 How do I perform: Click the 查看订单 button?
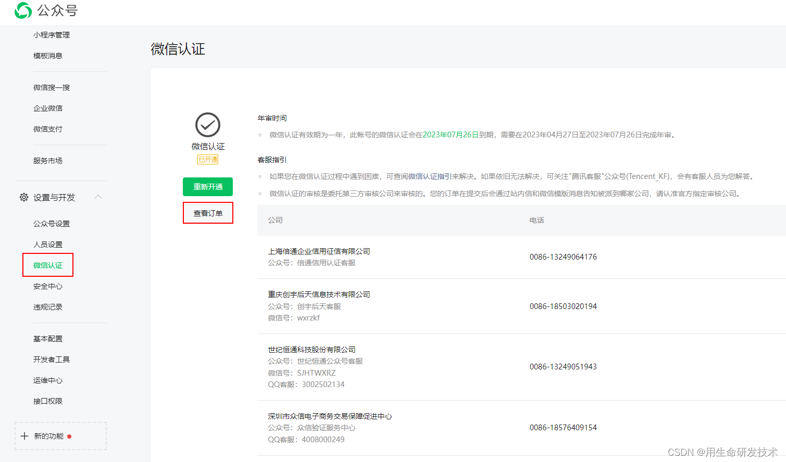pos(208,213)
